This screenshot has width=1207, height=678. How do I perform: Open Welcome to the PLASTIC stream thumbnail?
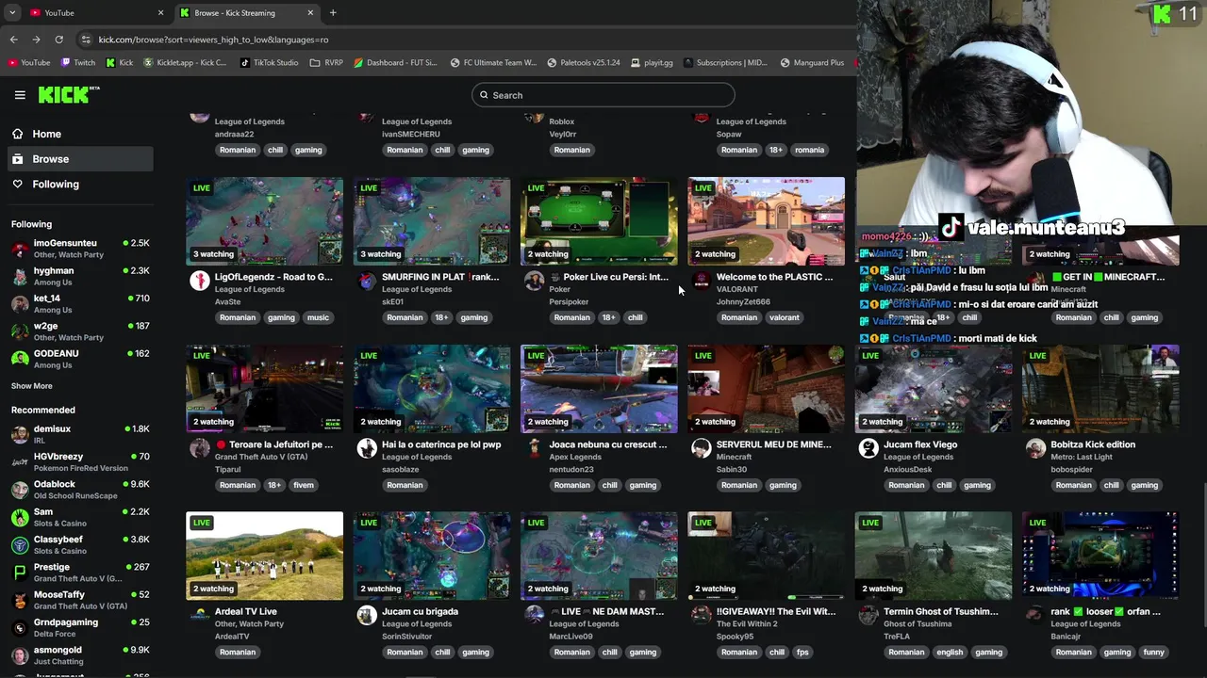tap(766, 221)
